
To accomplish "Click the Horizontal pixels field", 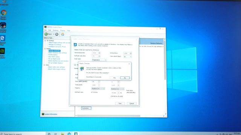I will coord(95,53).
